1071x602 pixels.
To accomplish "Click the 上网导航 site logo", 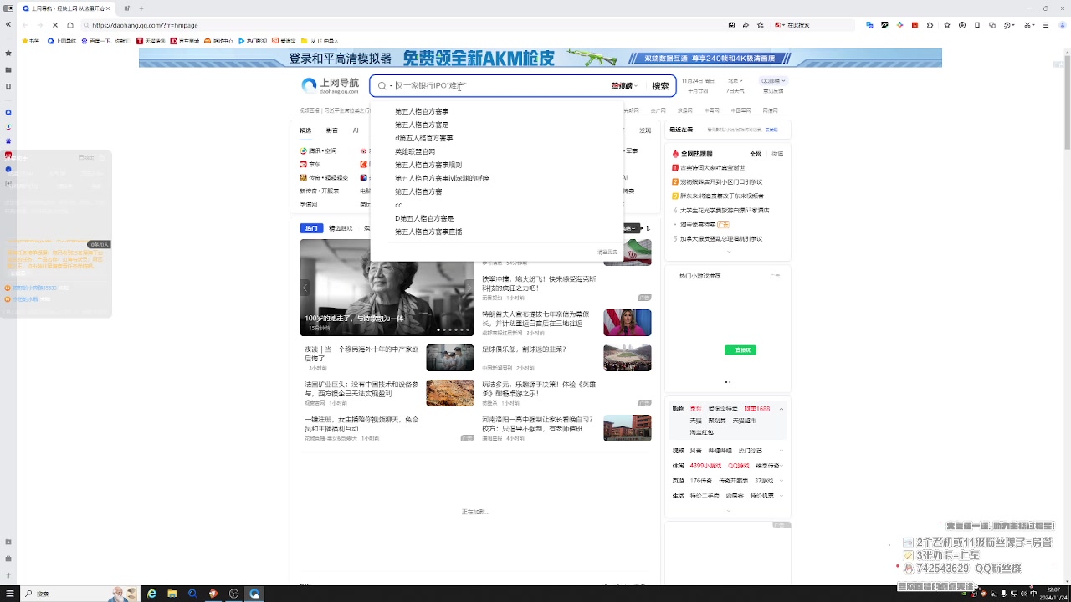I will pyautogui.click(x=330, y=85).
